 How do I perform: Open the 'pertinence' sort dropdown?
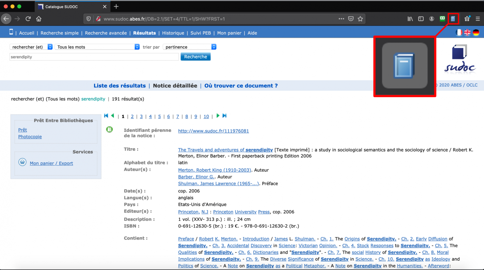(x=189, y=47)
